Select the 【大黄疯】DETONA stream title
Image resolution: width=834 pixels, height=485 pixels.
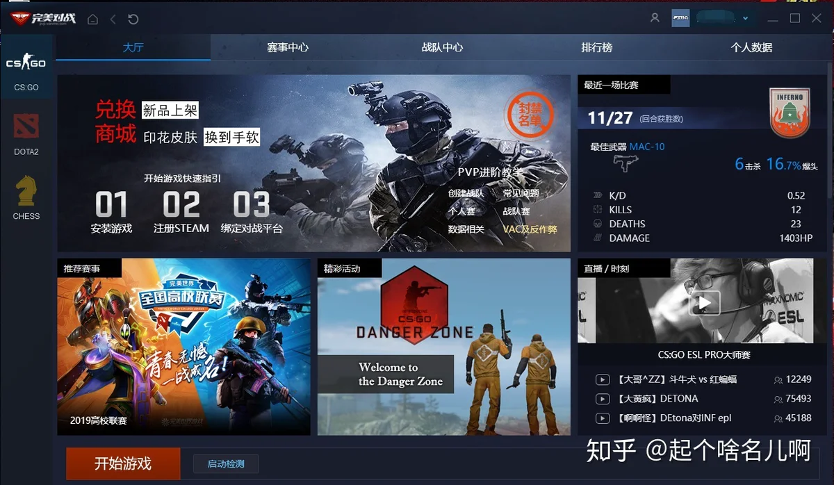coord(657,399)
